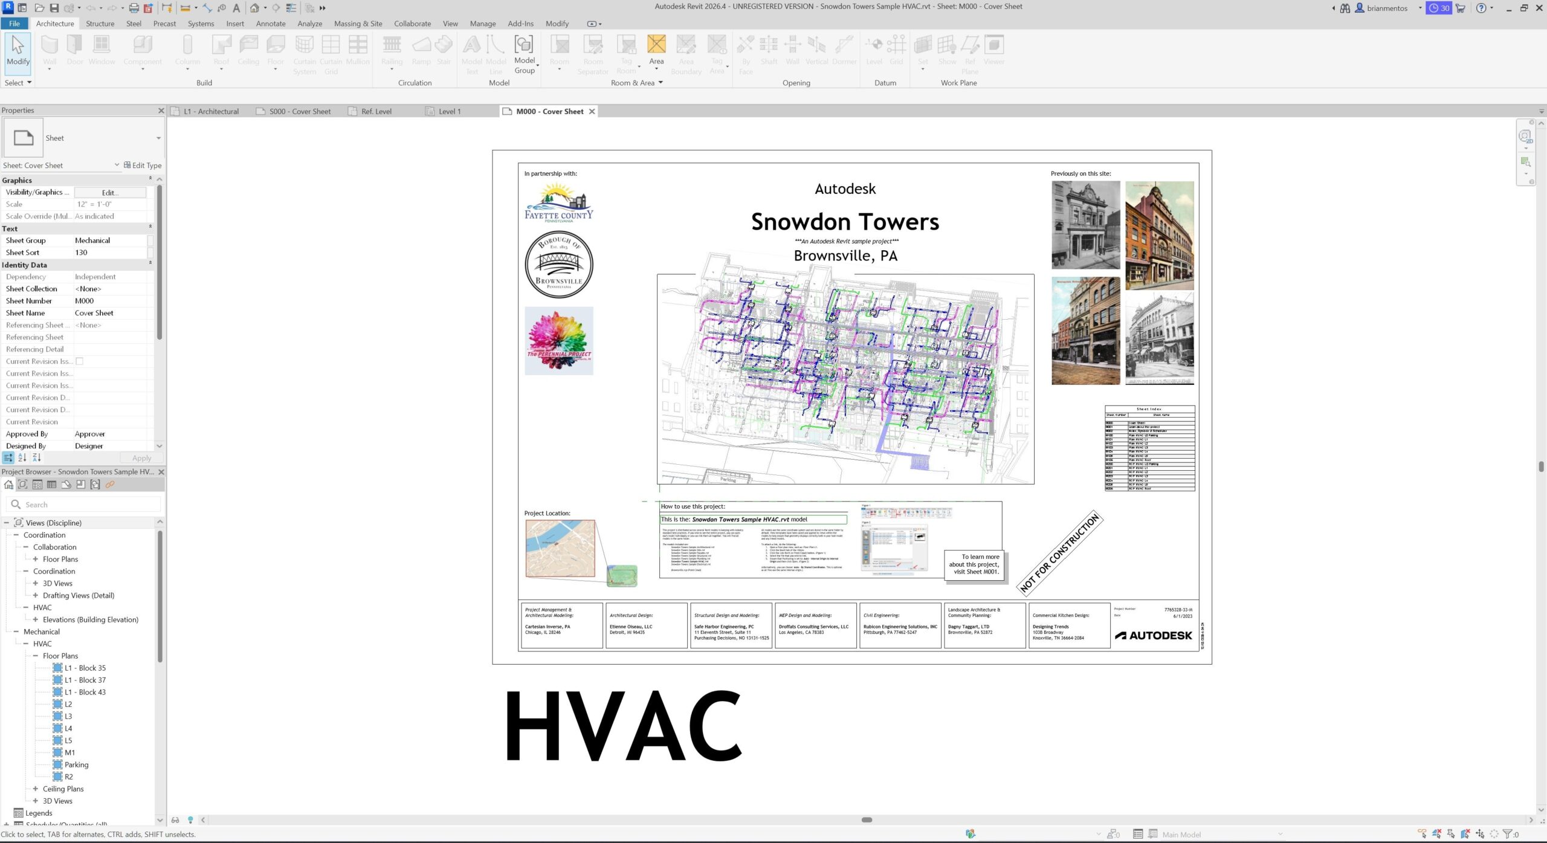Image resolution: width=1547 pixels, height=843 pixels.
Task: Click the Area tool in Room & Area
Action: click(x=656, y=51)
